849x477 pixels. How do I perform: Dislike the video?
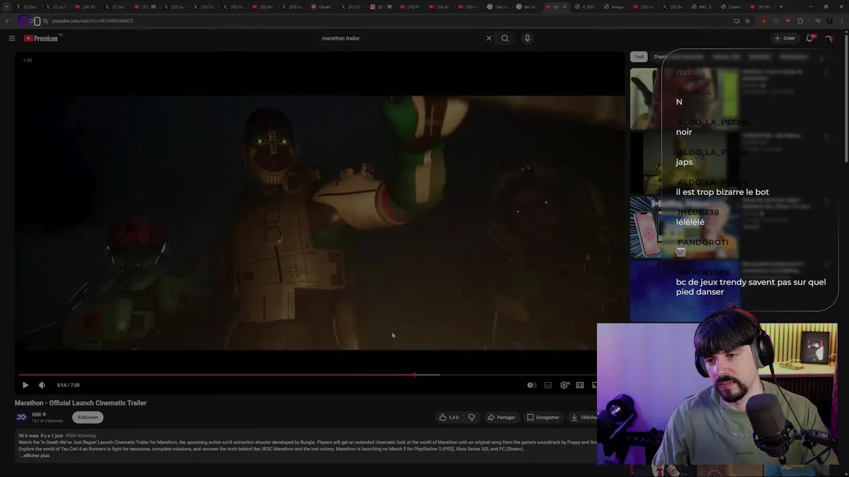coord(472,417)
